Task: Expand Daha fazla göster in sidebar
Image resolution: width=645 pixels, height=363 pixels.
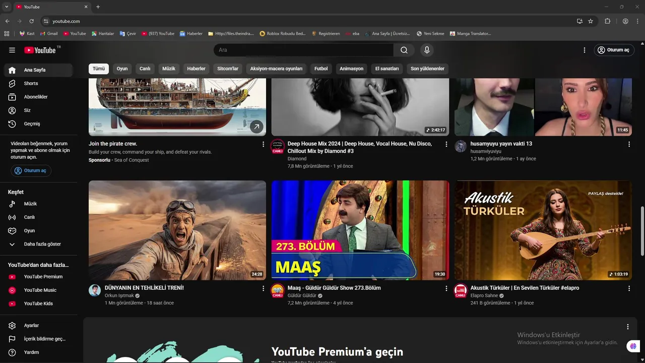Action: pyautogui.click(x=38, y=244)
